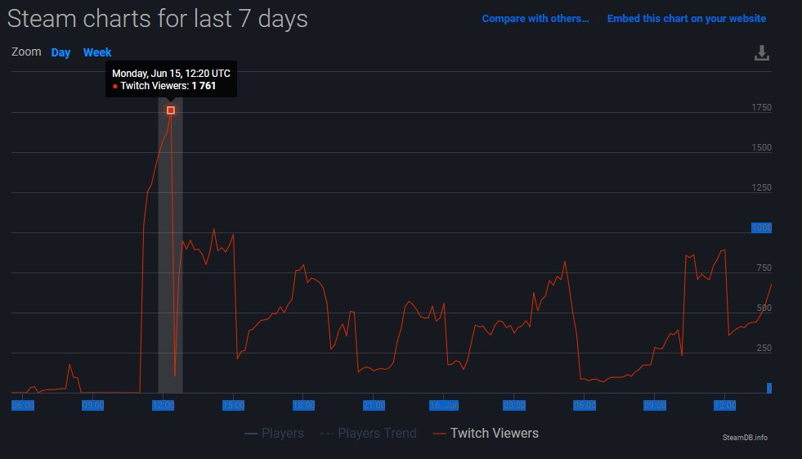Click the 16. Jun date axis label

[x=444, y=405]
